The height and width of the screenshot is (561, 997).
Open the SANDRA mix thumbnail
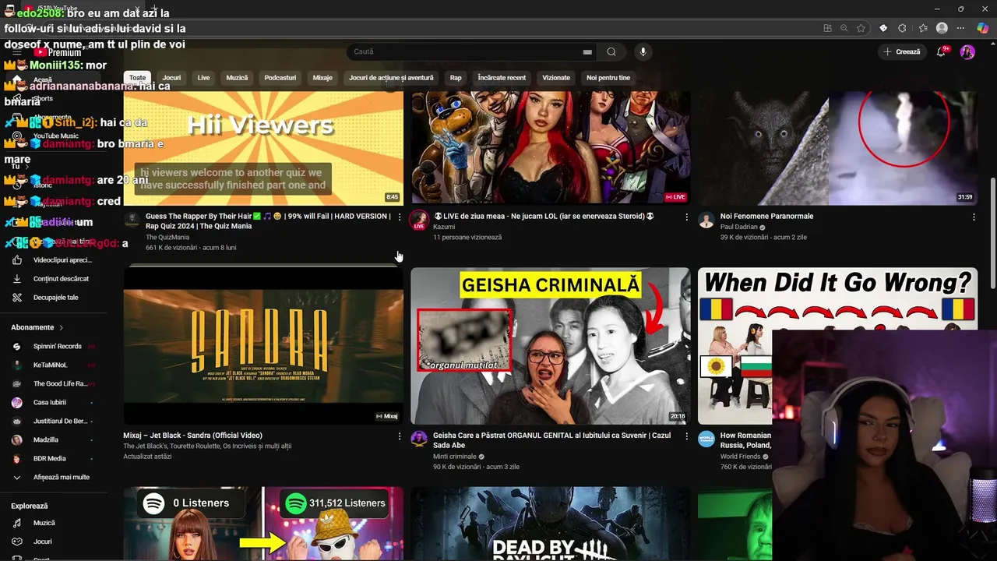tap(263, 346)
